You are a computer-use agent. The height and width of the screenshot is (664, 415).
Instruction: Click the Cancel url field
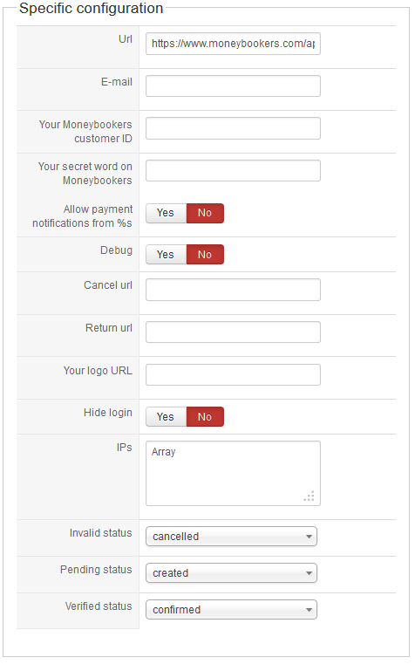(233, 290)
